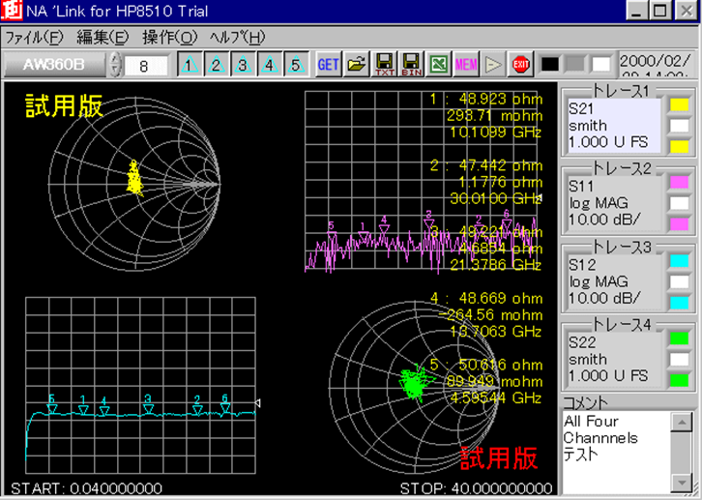Click the green S22 Smith chart
The width and height of the screenshot is (702, 500).
tap(415, 385)
